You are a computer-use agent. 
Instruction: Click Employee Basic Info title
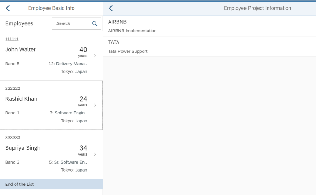point(52,8)
